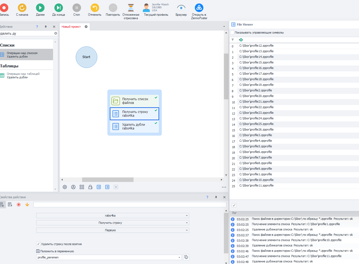This screenshot has width=359, height=264.
Task: Open the gear settings icon below canvas
Action: [x=65, y=187]
